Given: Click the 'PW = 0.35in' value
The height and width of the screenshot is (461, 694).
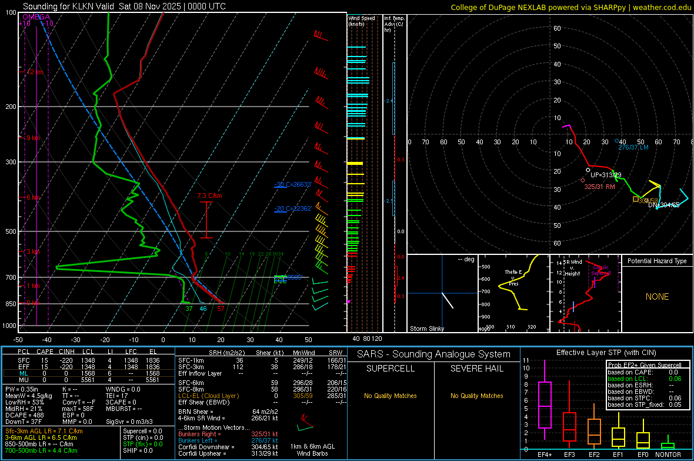Looking at the screenshot, I should coord(22,389).
